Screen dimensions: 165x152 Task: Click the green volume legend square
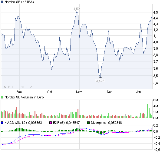pyautogui.click(x=2, y=97)
